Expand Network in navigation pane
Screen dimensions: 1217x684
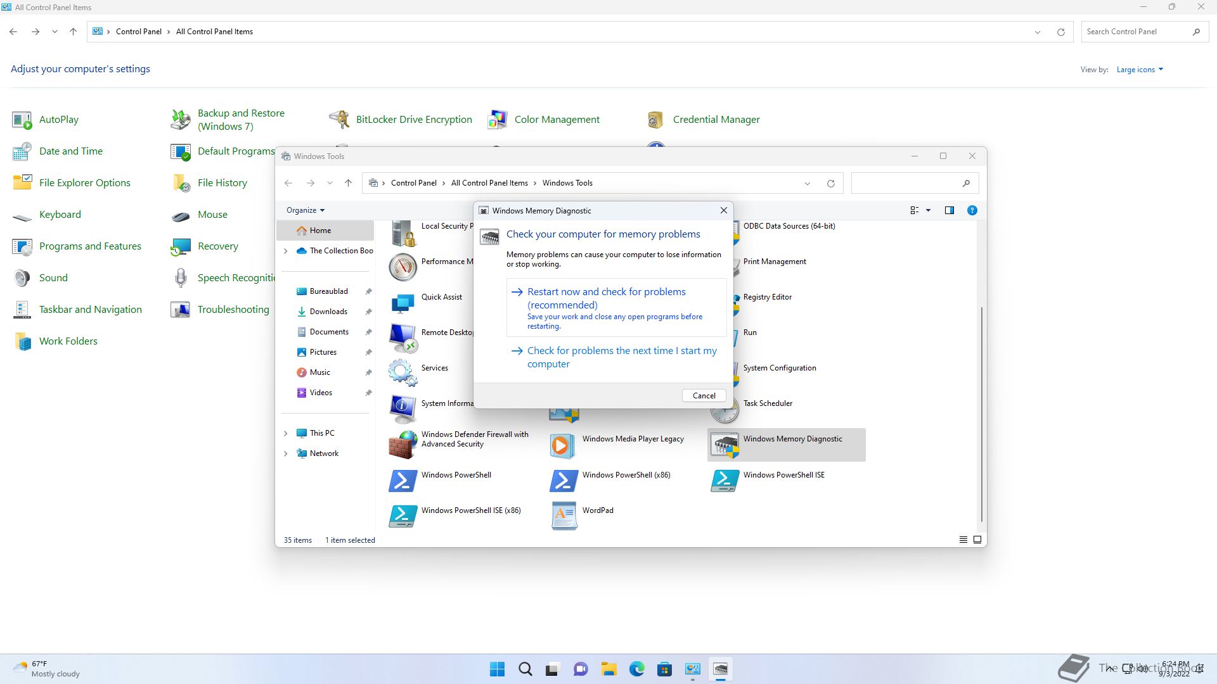click(x=285, y=453)
